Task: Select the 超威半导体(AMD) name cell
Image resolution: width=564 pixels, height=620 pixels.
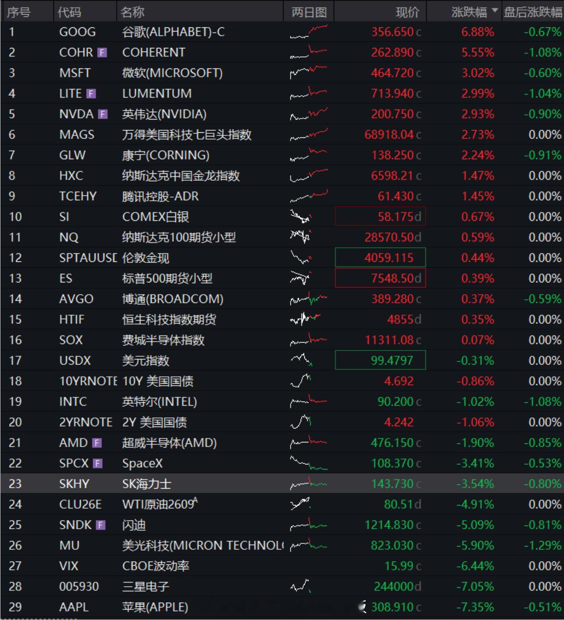Action: click(169, 443)
